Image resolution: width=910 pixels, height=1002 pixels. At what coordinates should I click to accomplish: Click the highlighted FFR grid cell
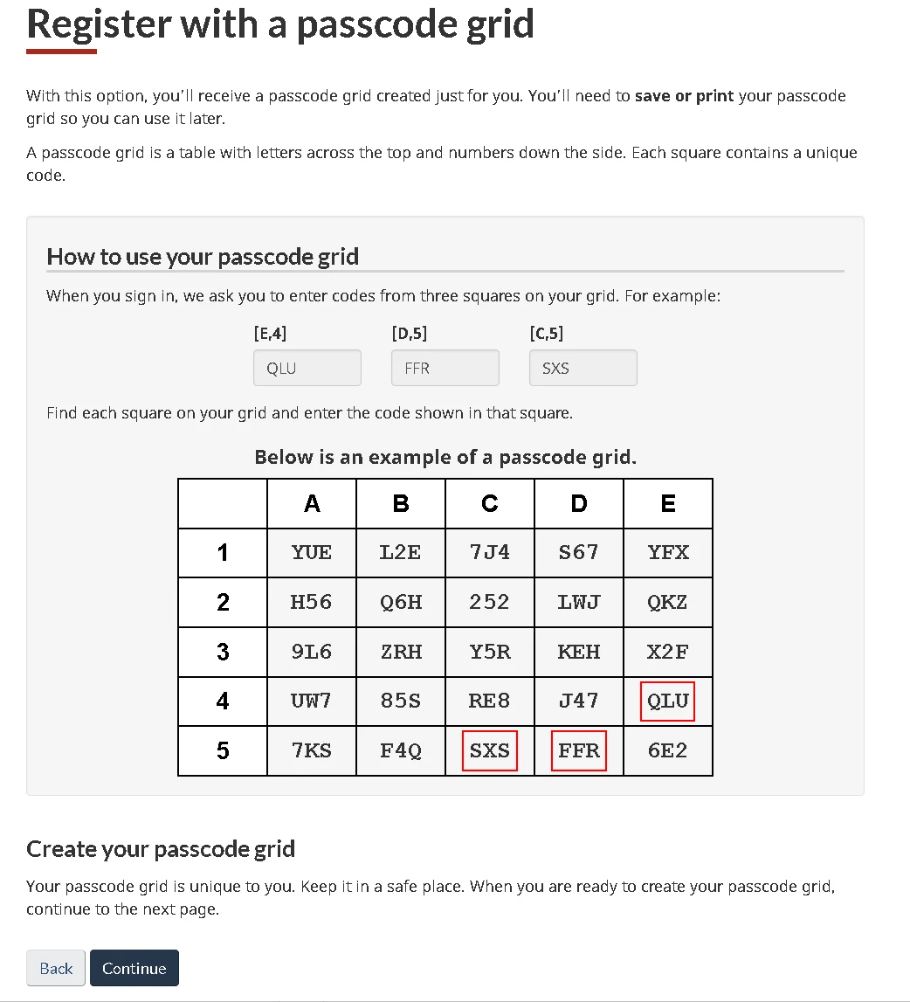point(579,750)
